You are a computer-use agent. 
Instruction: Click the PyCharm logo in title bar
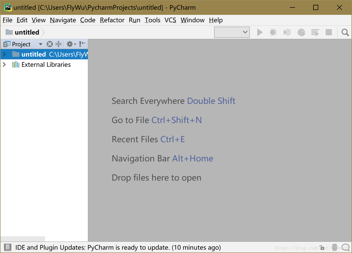point(8,7)
